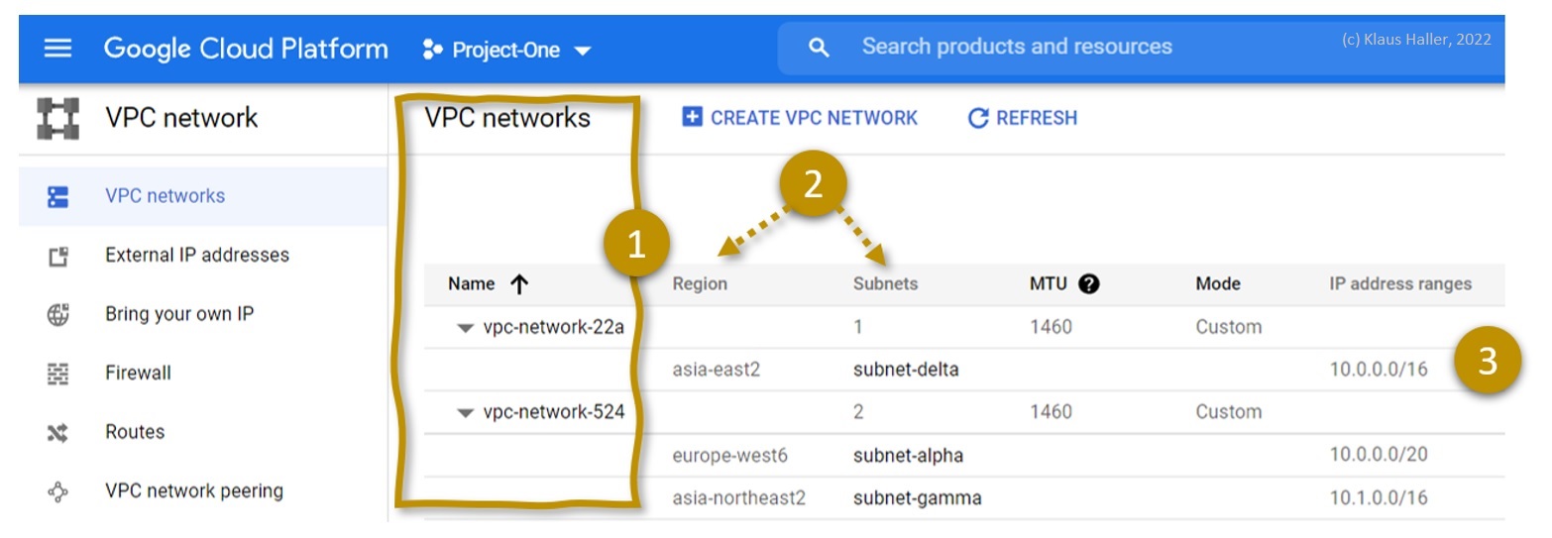Screen dimensions: 1552x538
Task: Click the circular refresh arrow icon
Action: click(978, 118)
